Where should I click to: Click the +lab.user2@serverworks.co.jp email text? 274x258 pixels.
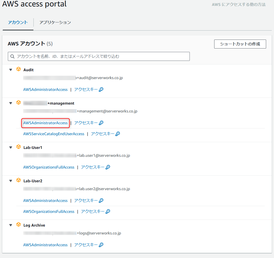point(103,189)
